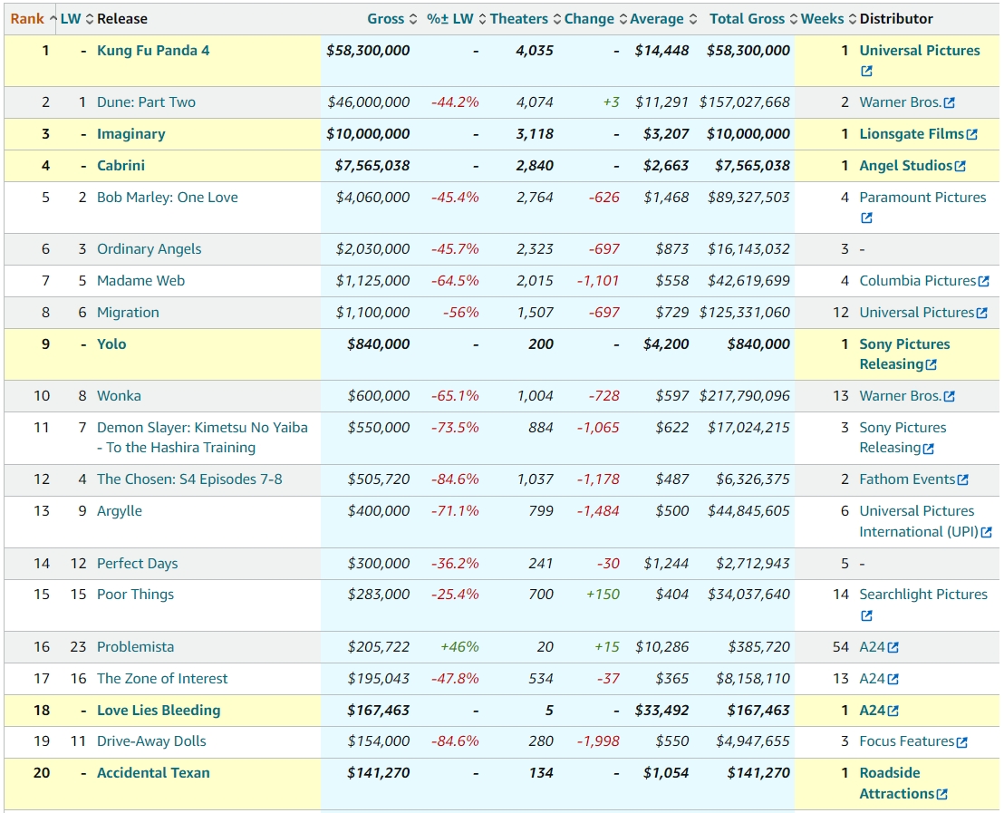The height and width of the screenshot is (813, 1004).
Task: Click the Argylle title link
Action: point(120,511)
